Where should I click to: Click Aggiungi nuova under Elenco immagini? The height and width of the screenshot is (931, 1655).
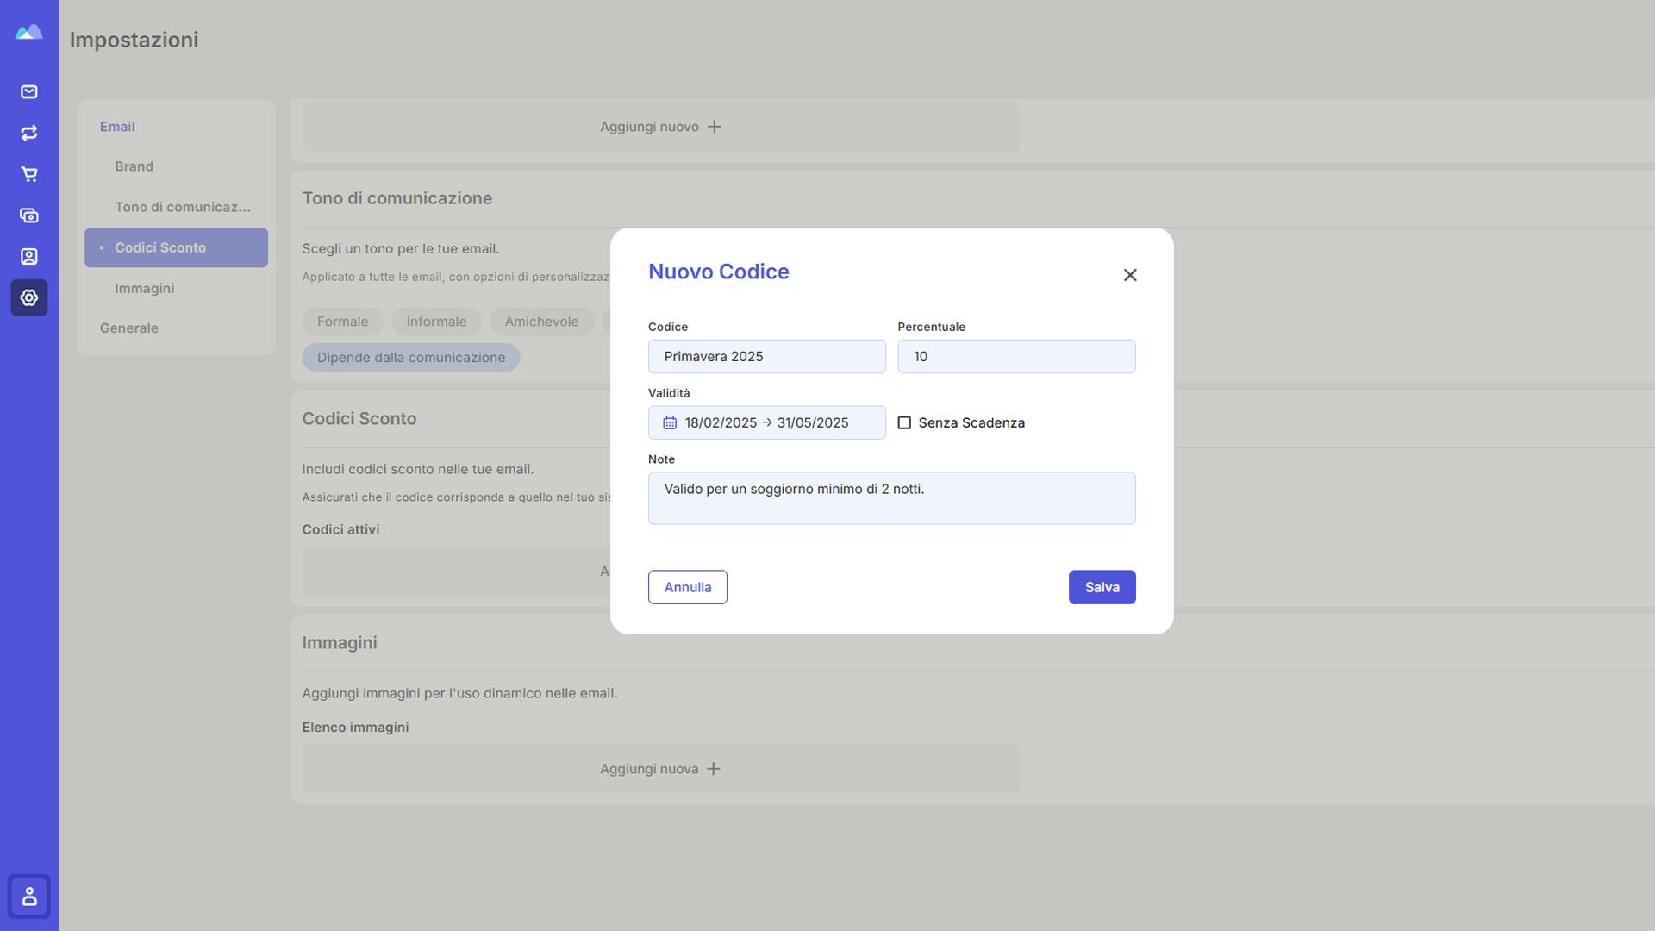coord(660,769)
